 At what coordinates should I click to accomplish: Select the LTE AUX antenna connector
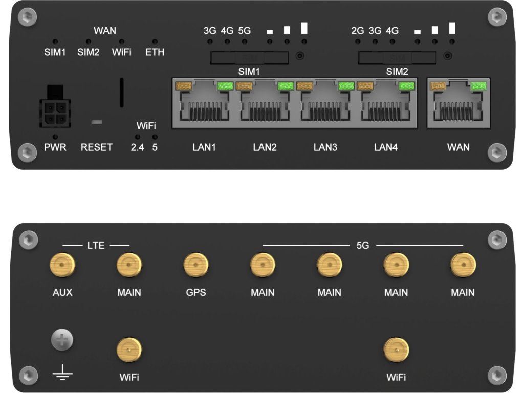click(x=62, y=267)
